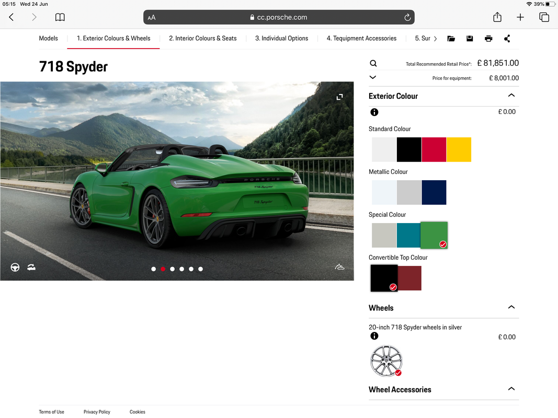Show wheel info icon
The height and width of the screenshot is (418, 558).
point(374,336)
